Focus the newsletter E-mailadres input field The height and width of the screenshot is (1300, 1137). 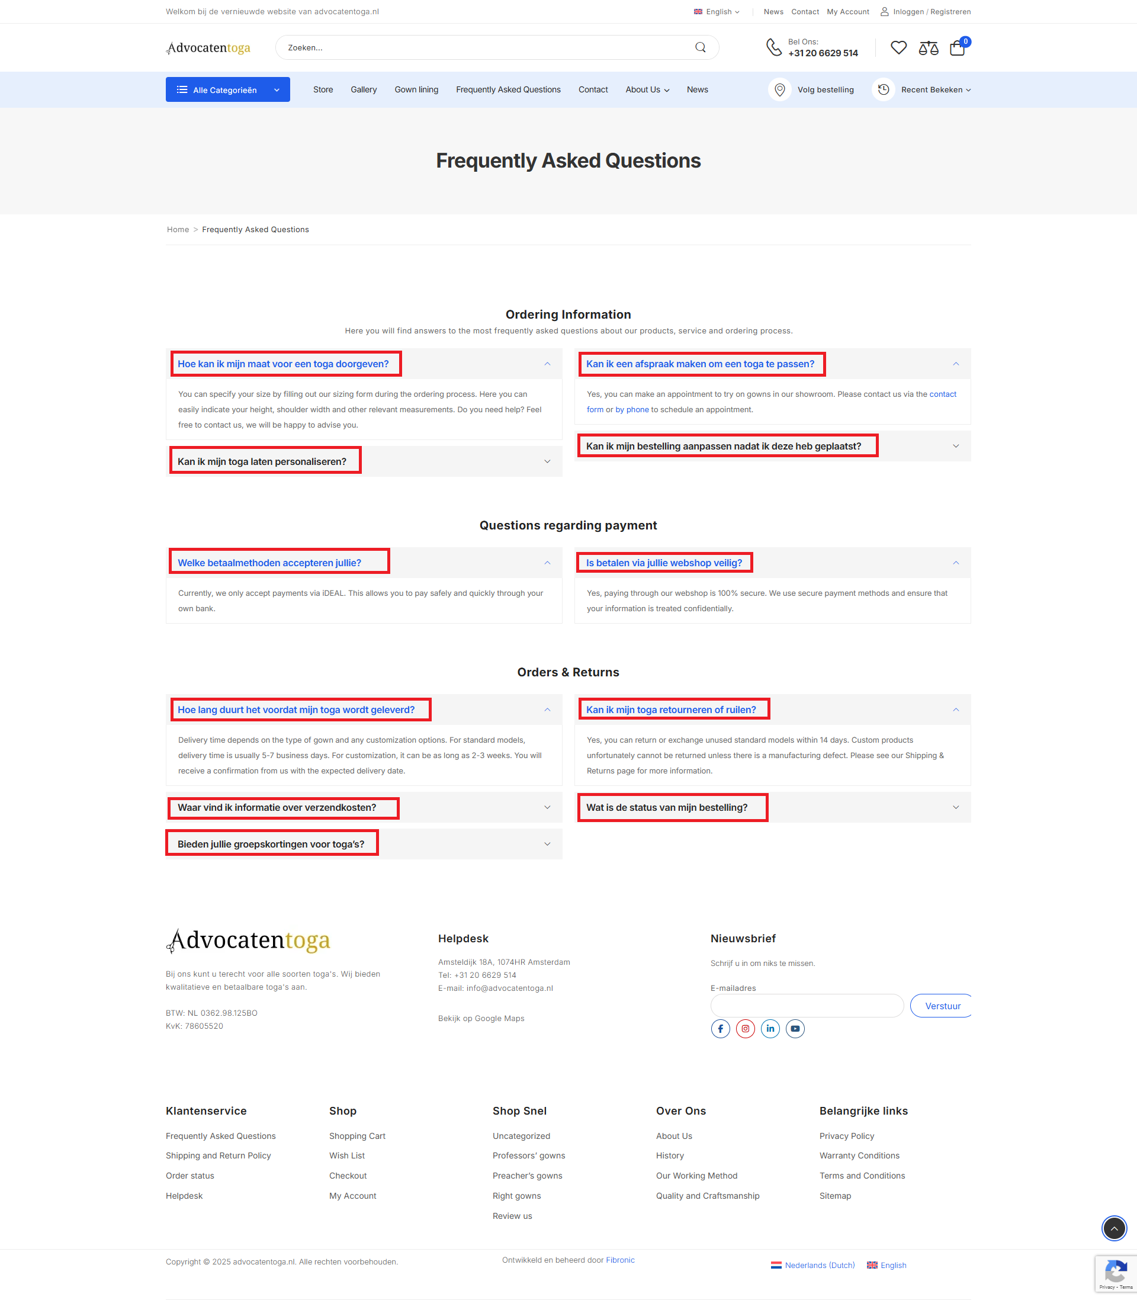tap(807, 1006)
